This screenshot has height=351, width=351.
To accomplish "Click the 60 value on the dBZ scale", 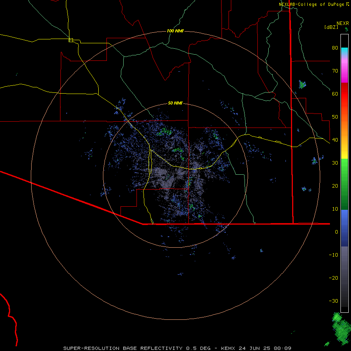I will tap(335, 94).
